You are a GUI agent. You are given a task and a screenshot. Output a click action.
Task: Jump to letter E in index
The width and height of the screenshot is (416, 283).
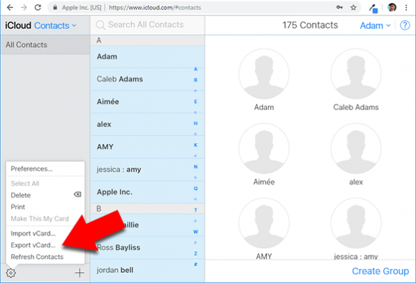click(196, 102)
